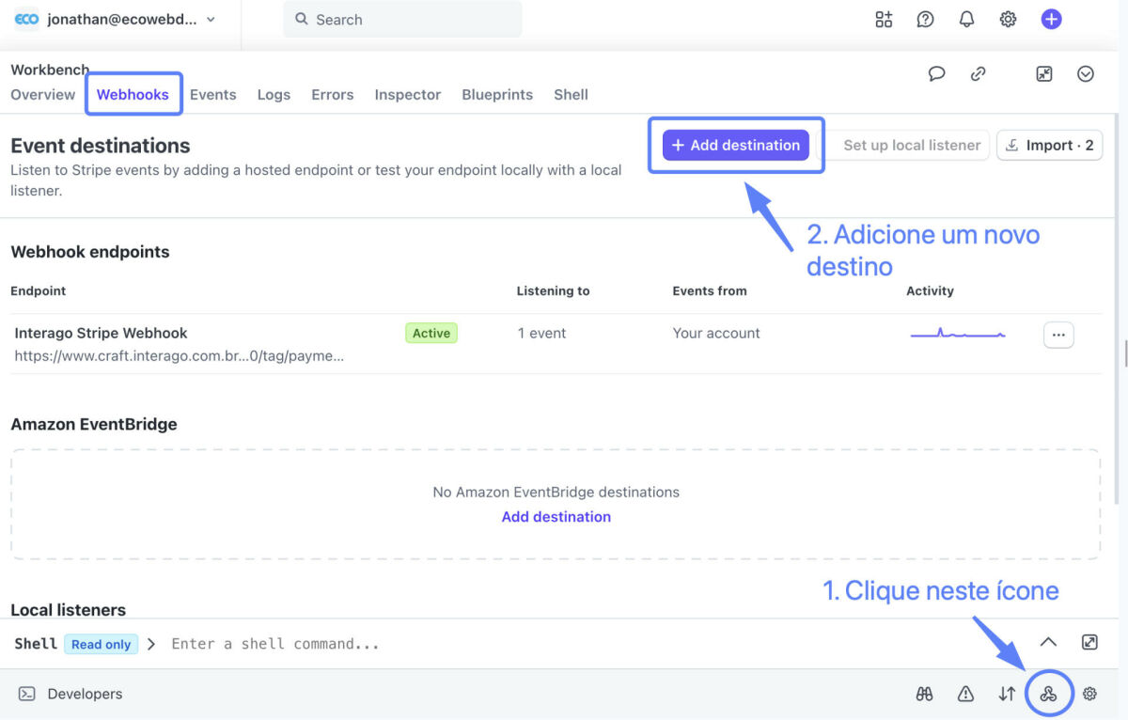
Task: Collapse the shell panel with the up chevron
Action: click(1048, 642)
